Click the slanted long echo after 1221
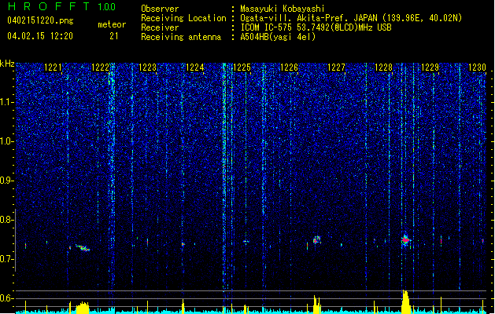The height and width of the screenshot is (314, 495). pos(83,248)
